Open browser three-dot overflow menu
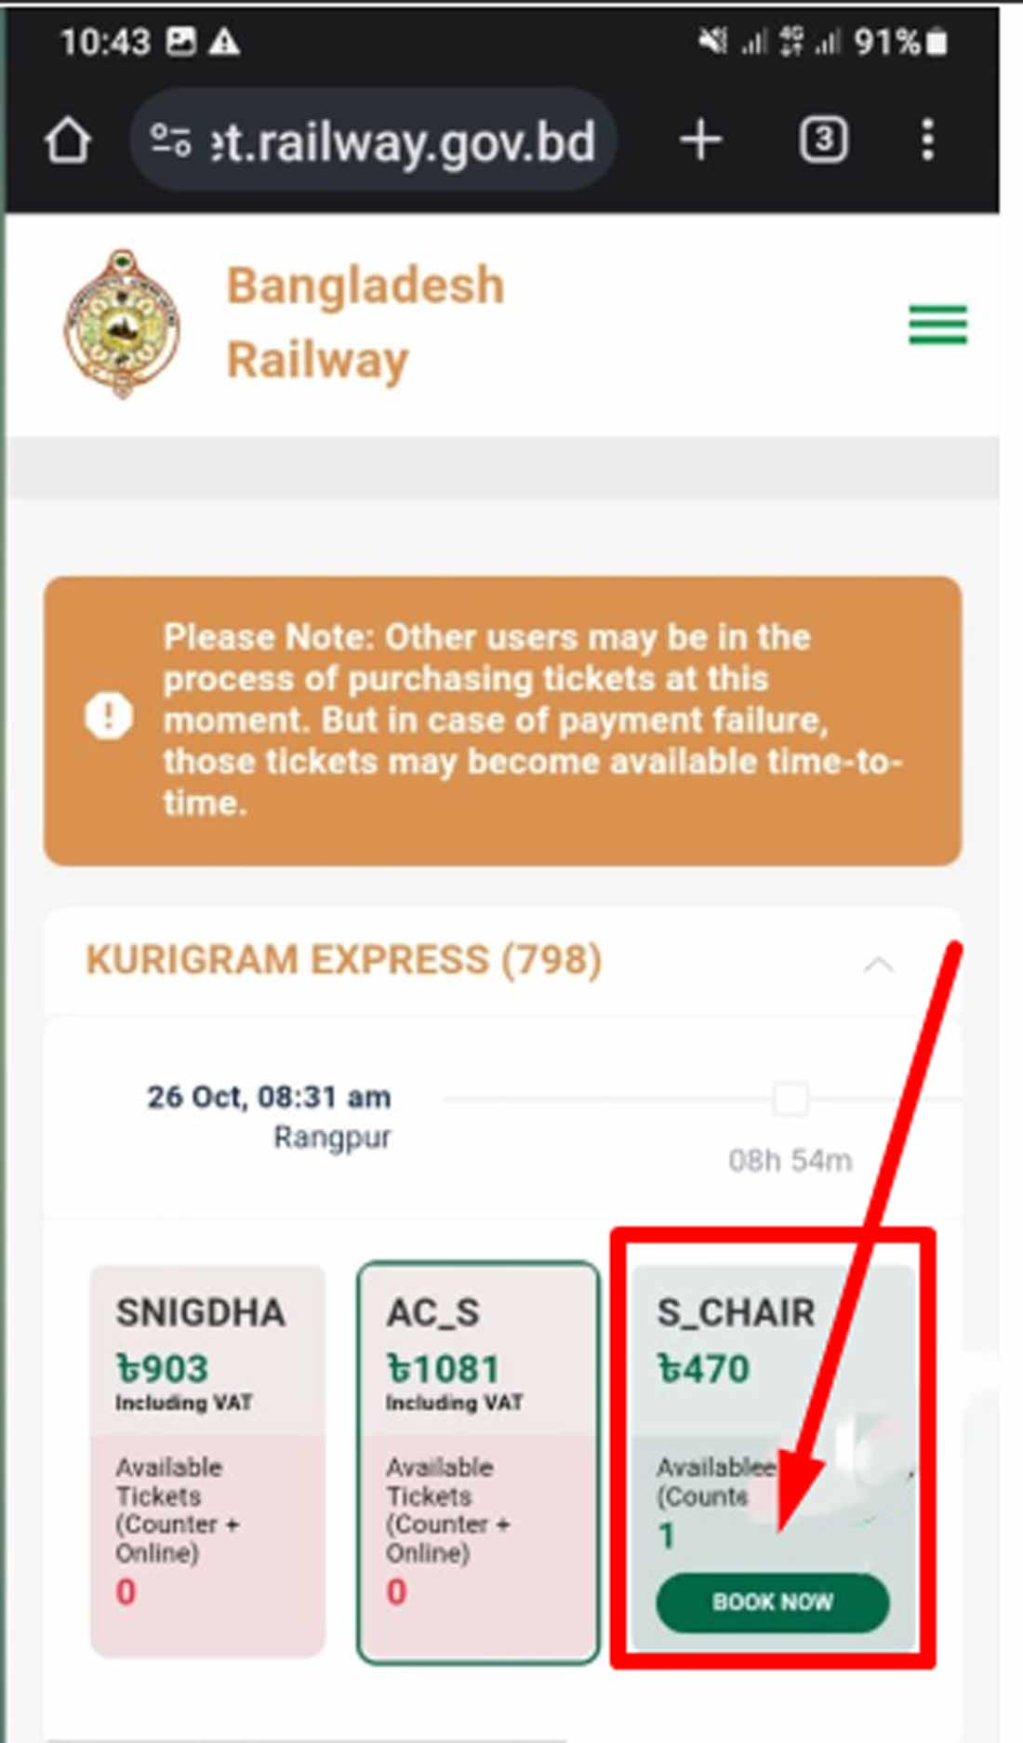1023x1743 pixels. click(927, 141)
